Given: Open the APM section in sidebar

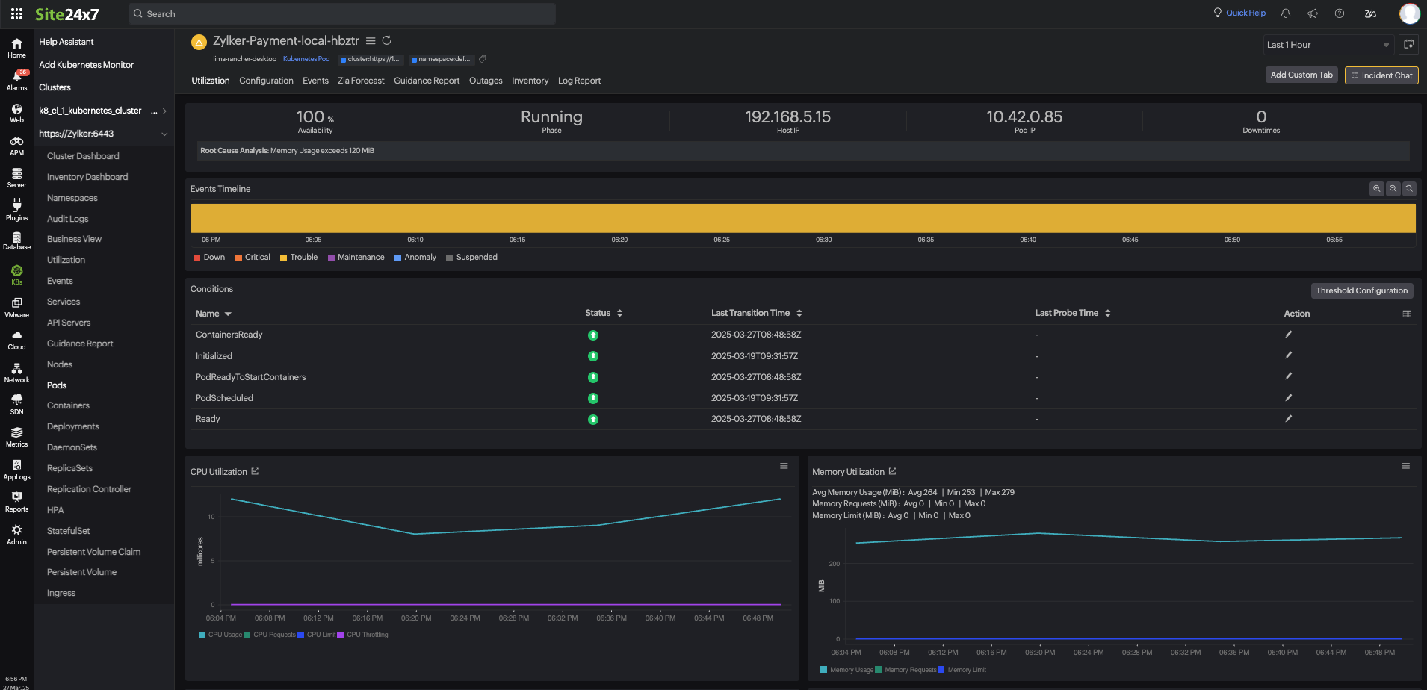Looking at the screenshot, I should (16, 146).
